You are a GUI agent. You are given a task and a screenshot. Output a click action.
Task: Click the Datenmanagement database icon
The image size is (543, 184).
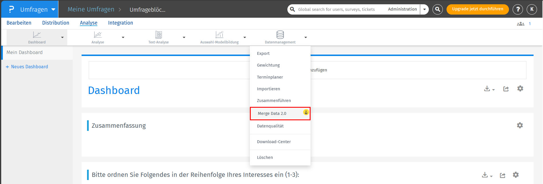pos(280,35)
